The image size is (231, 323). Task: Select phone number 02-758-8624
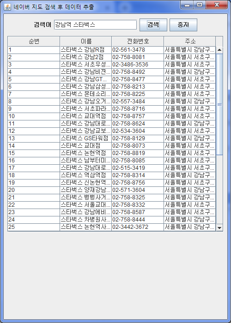pos(138,124)
